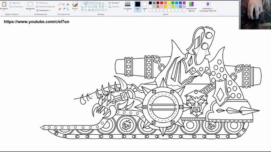The height and width of the screenshot is (152, 271).
Task: Click the Вырезать (Cut) button
Action: [15, 3]
